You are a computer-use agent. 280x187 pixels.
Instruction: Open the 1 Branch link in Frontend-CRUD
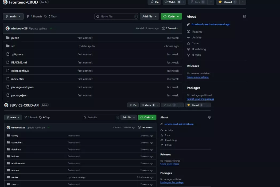[34, 17]
